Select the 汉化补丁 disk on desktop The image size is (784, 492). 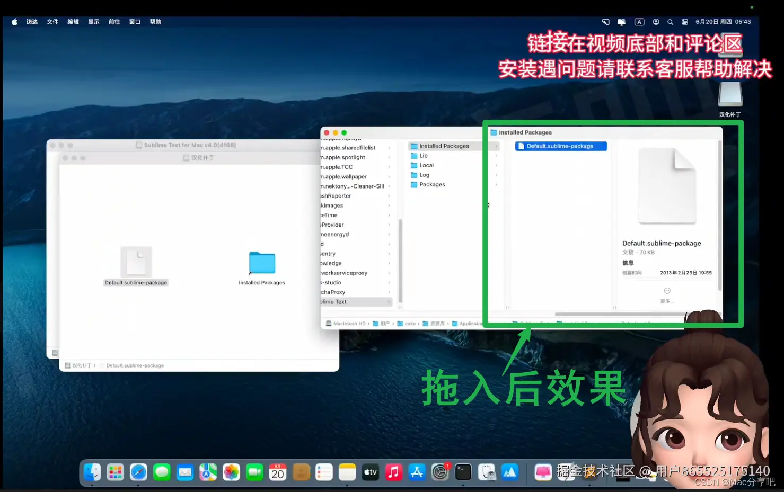pyautogui.click(x=730, y=100)
